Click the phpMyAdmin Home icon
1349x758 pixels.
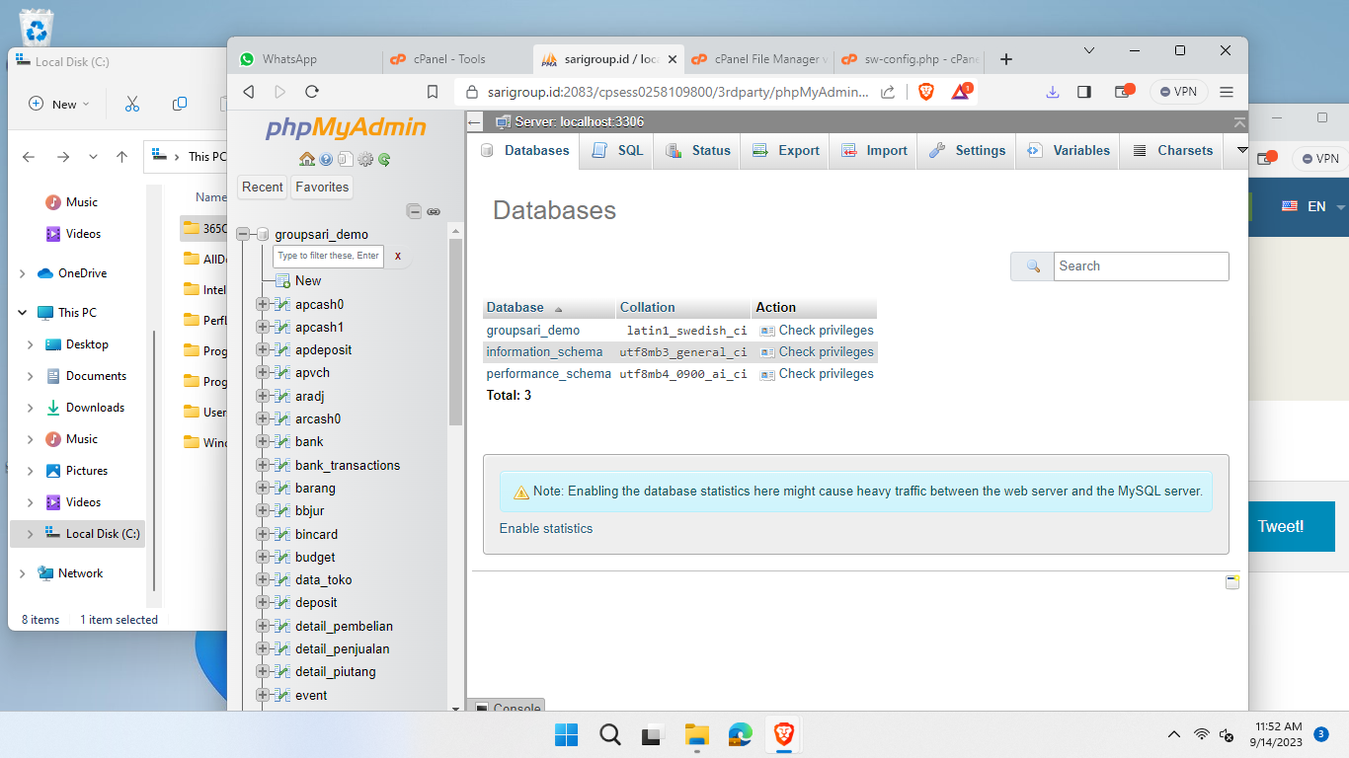click(x=306, y=159)
